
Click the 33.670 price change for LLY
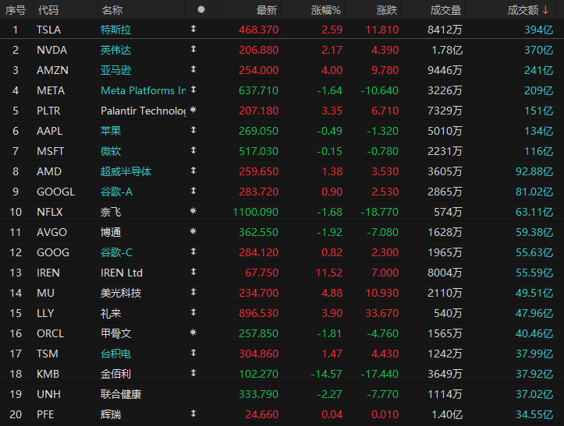coord(382,313)
